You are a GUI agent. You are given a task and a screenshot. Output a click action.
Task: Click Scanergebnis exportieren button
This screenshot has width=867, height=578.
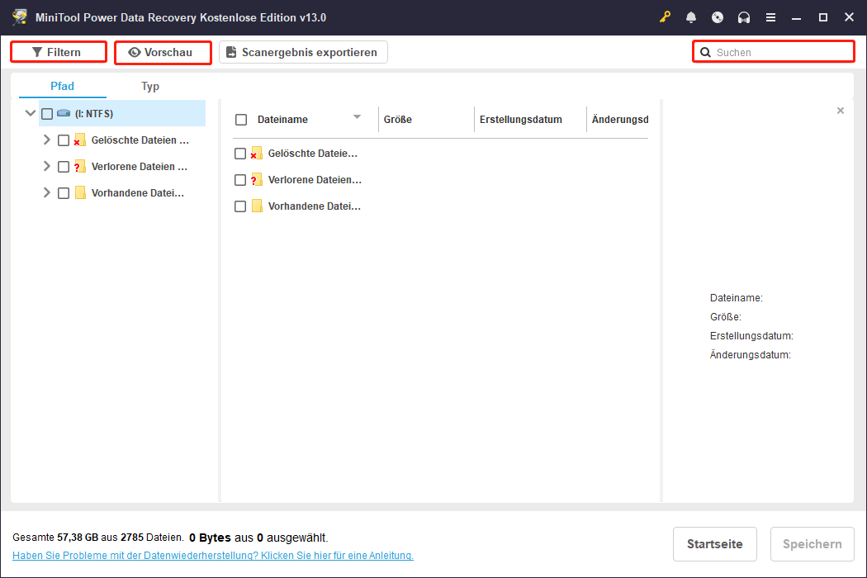[x=303, y=52]
